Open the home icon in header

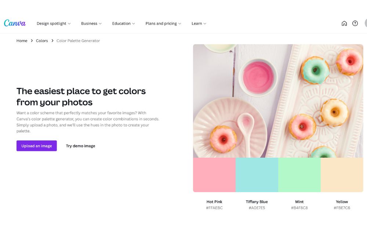(344, 23)
